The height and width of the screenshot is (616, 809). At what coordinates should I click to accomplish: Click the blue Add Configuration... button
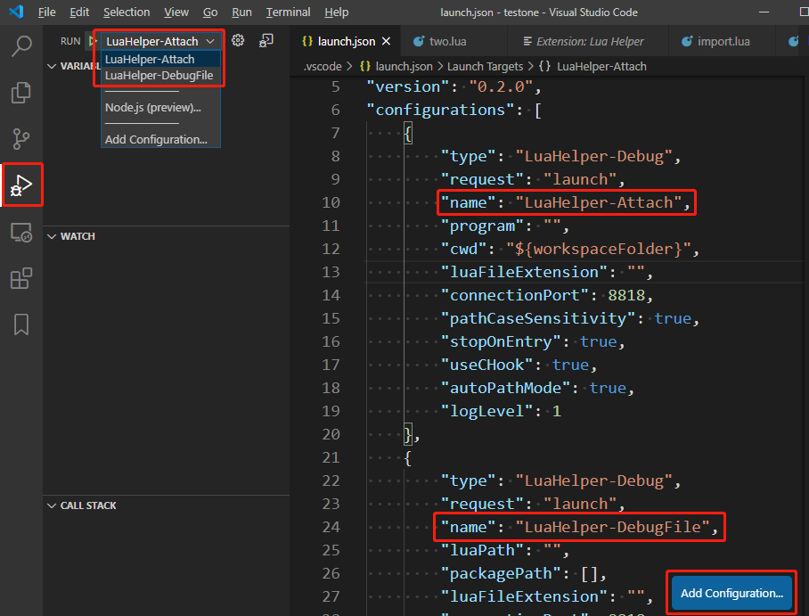pyautogui.click(x=731, y=594)
